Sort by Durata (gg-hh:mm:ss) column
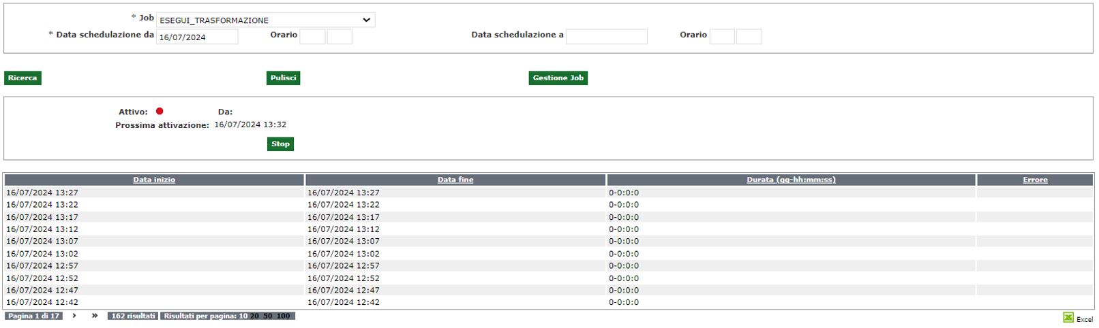 [x=791, y=180]
